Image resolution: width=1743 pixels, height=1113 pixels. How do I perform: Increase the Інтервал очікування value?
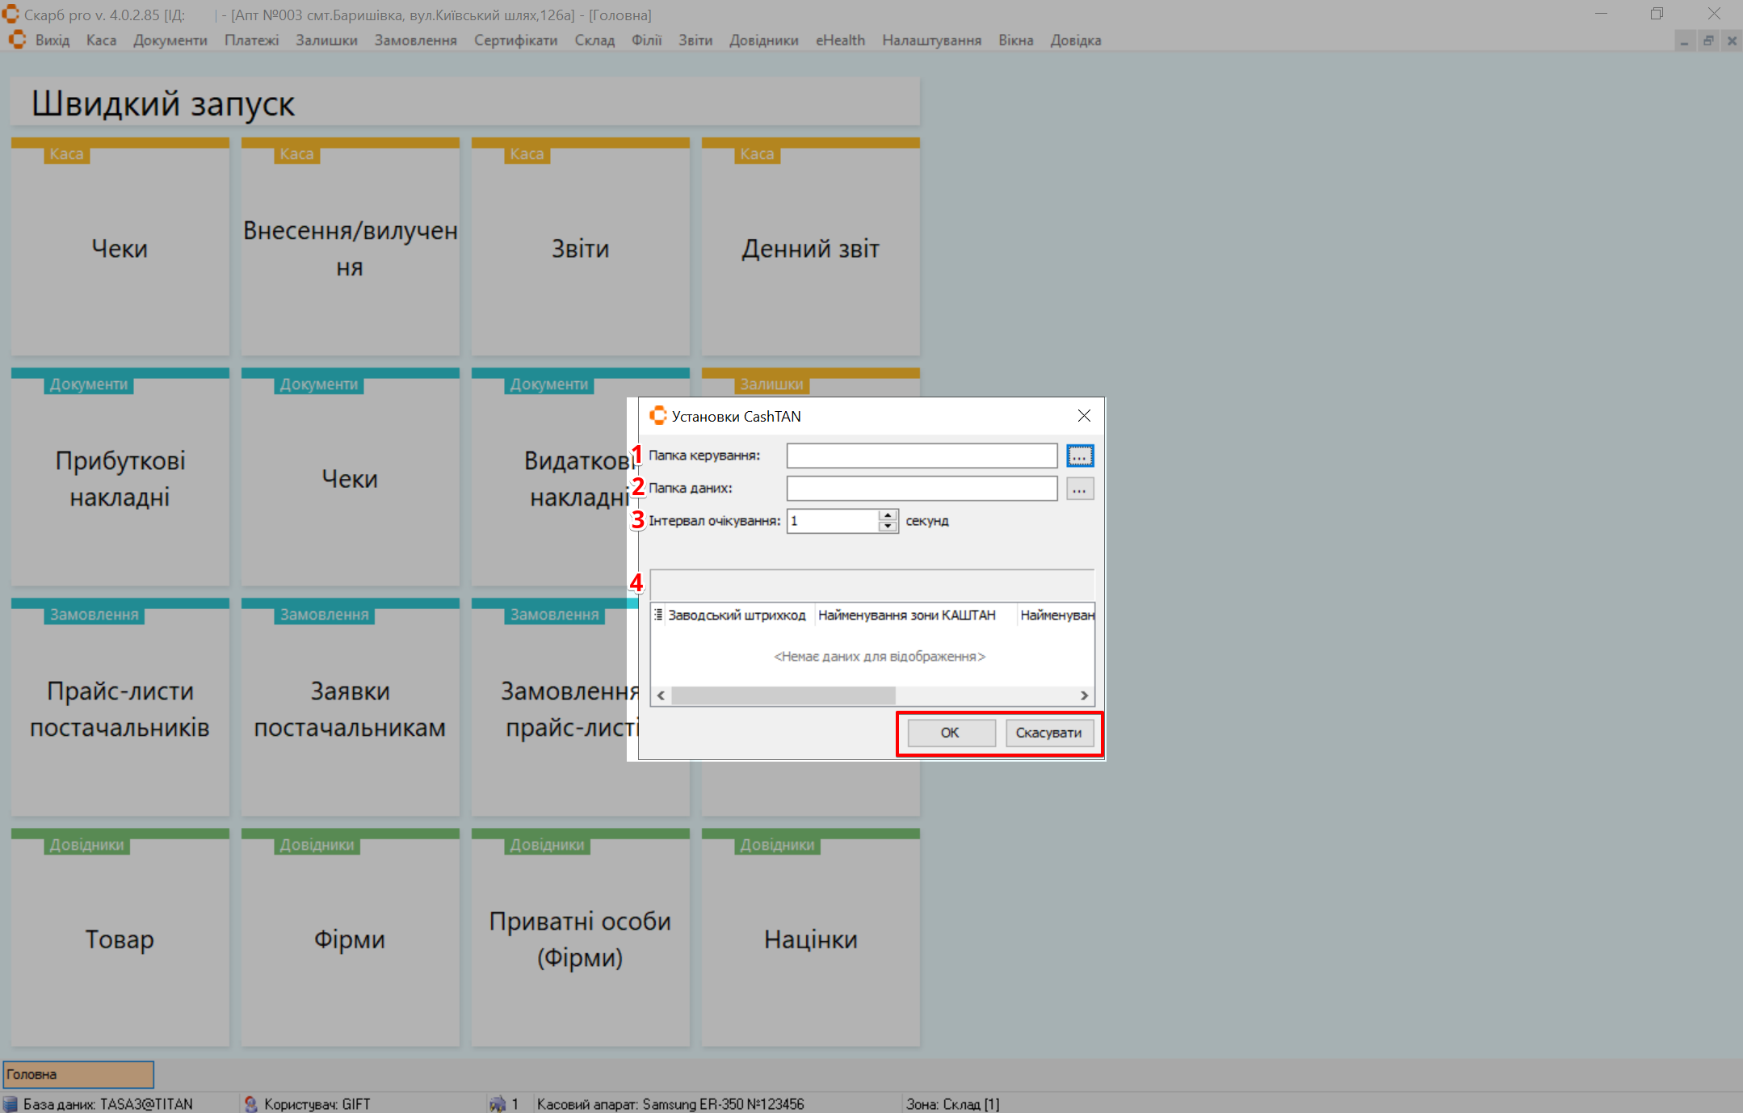888,515
